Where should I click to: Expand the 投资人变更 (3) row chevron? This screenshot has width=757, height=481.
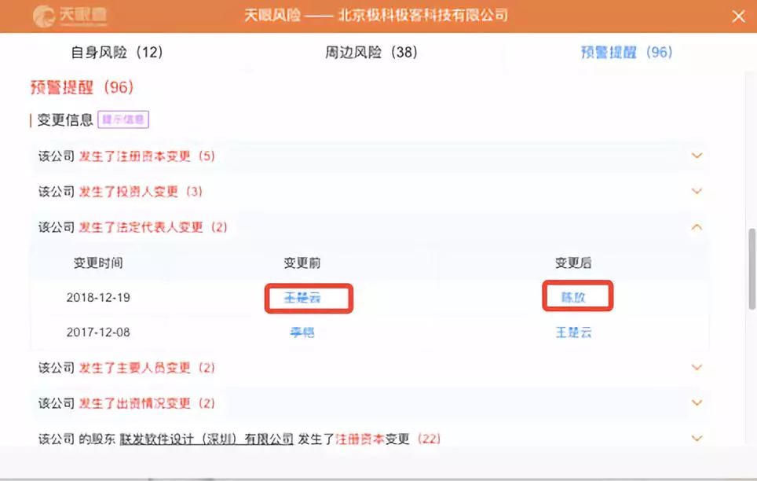(697, 191)
